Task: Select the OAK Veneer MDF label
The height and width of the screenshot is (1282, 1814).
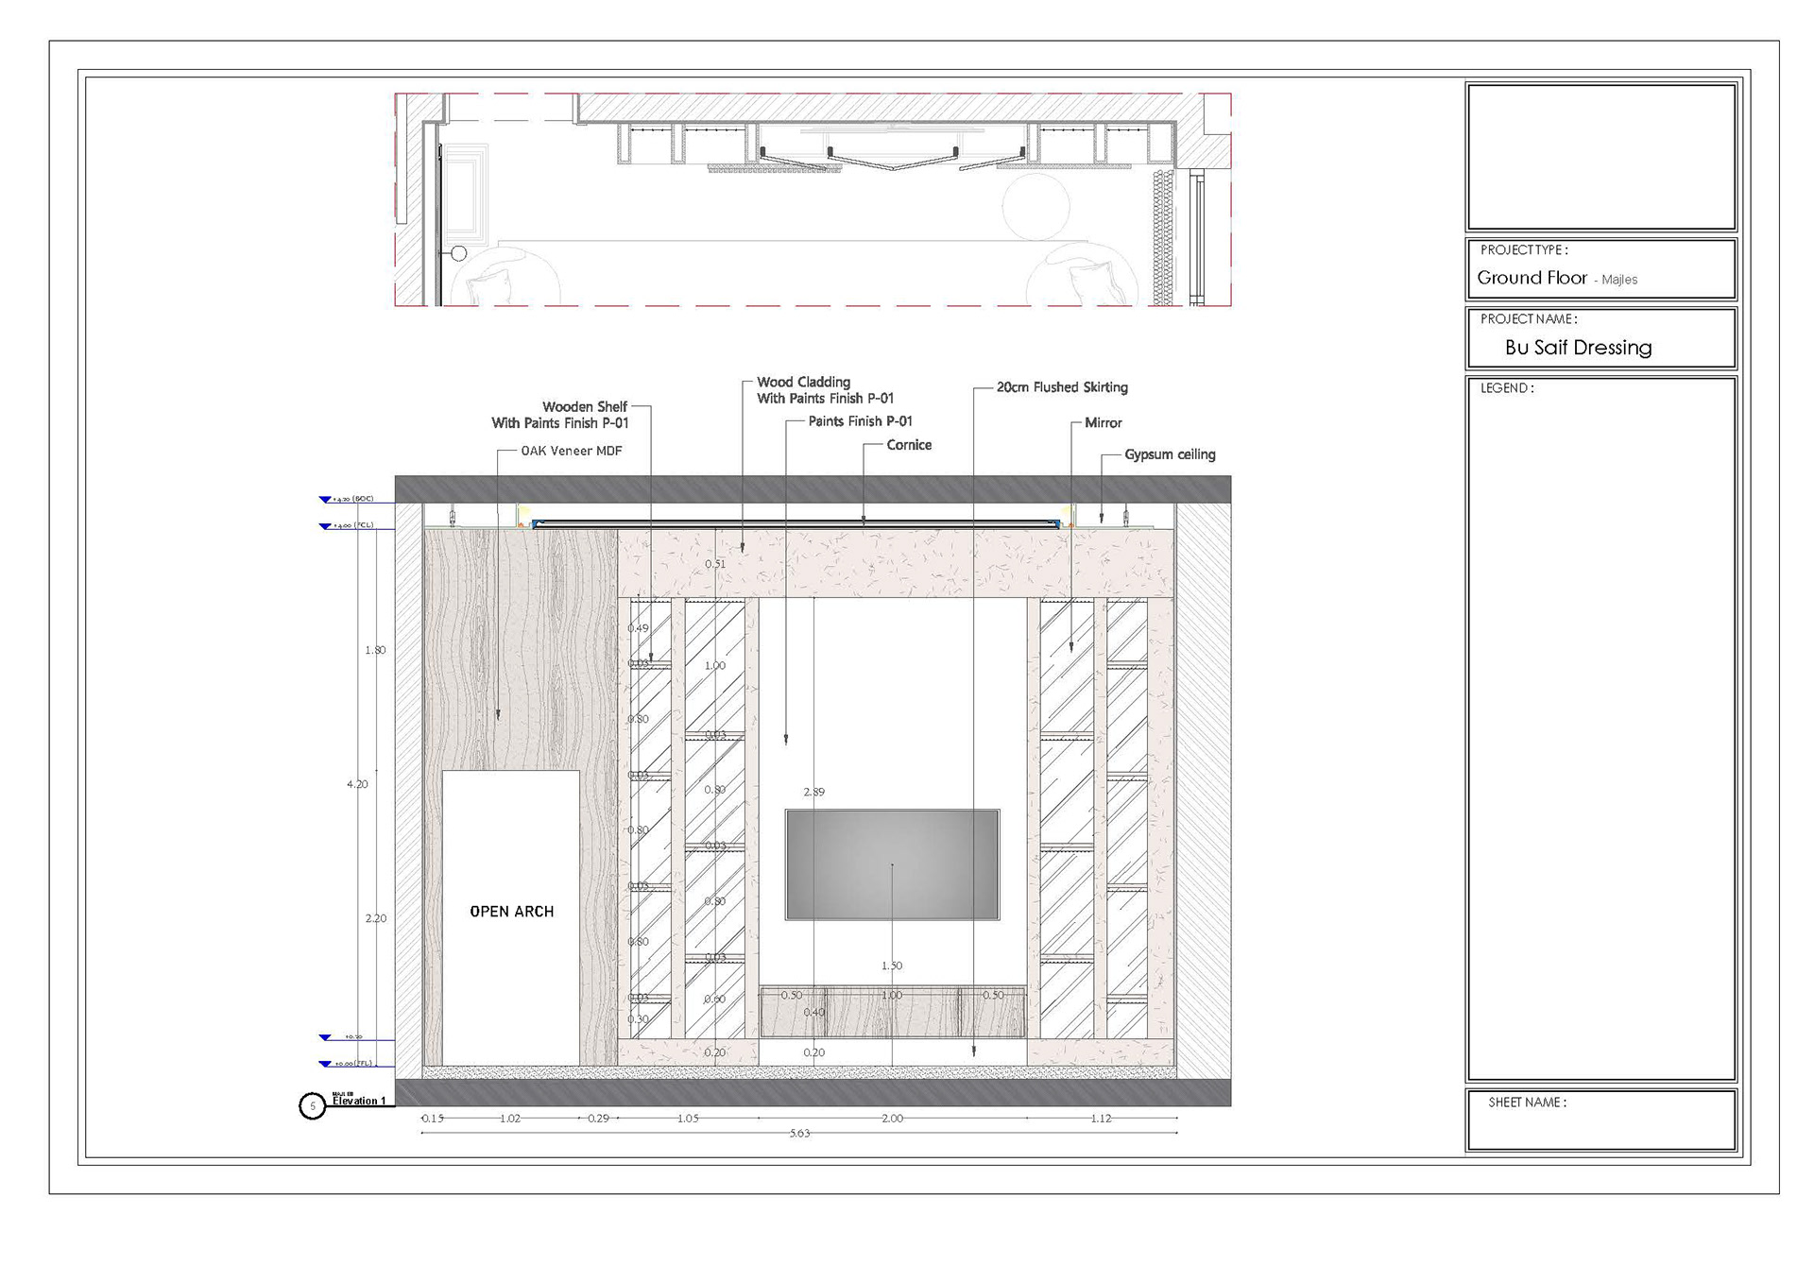Action: (572, 451)
